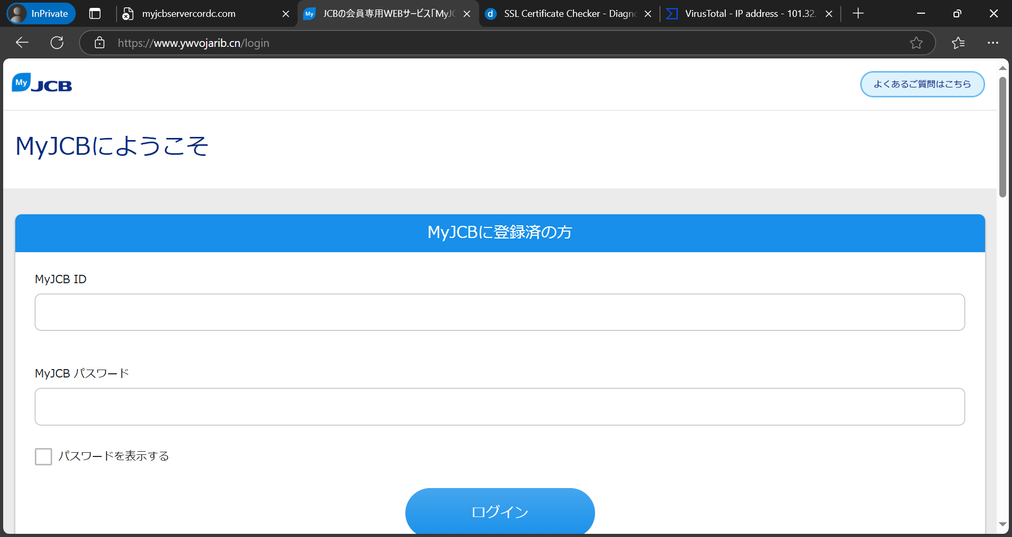Click the JCB tab favicon
The image size is (1012, 537).
coord(309,14)
